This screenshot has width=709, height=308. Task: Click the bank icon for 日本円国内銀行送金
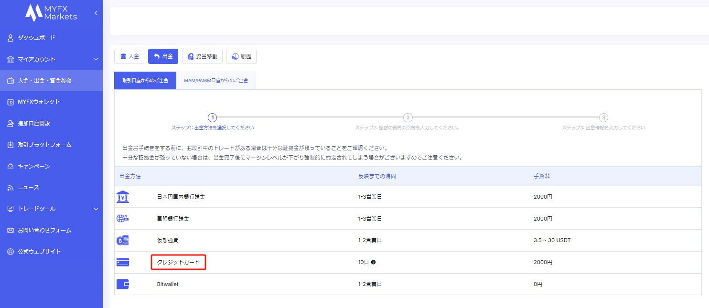(123, 197)
